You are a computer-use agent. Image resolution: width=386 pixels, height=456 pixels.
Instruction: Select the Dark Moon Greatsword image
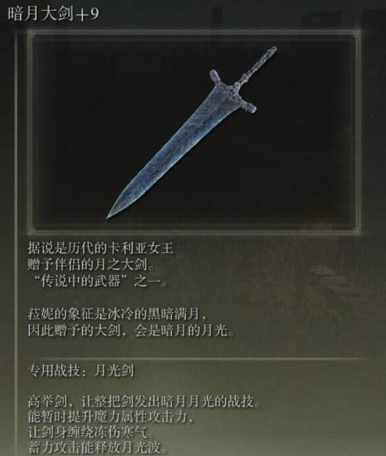click(x=191, y=133)
